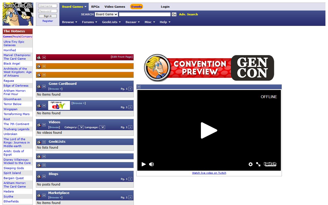Open the search type dropdown
Viewport: 328px width, 205px height.
click(x=106, y=14)
